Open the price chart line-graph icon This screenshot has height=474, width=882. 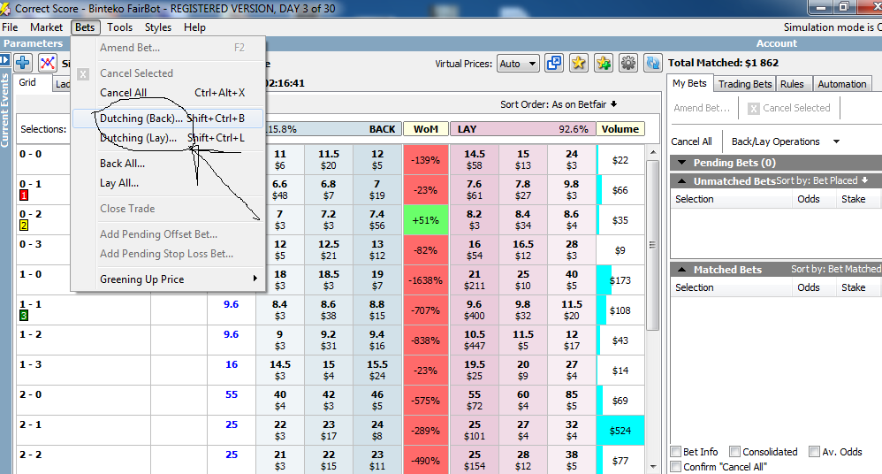click(x=47, y=63)
